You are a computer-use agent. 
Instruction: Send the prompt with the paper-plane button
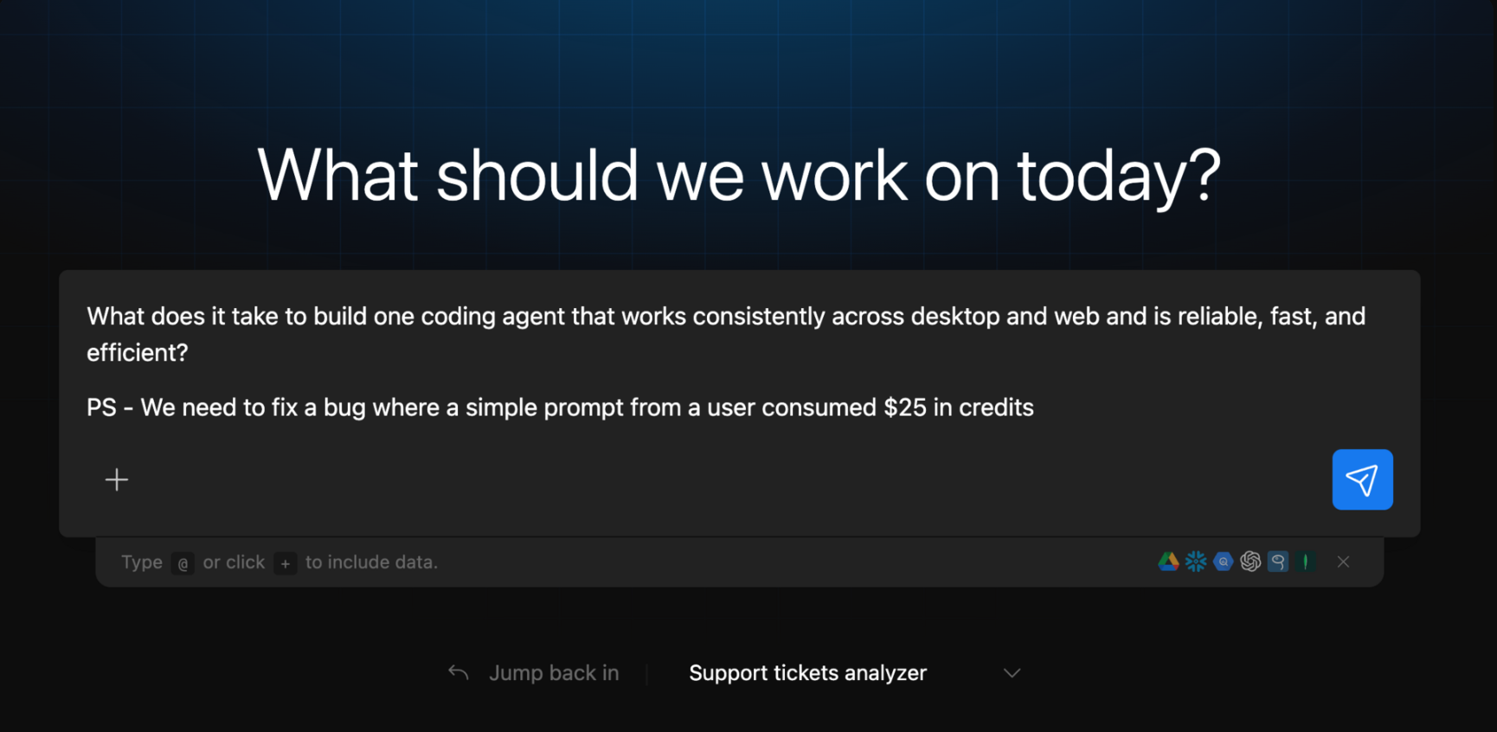coord(1362,479)
